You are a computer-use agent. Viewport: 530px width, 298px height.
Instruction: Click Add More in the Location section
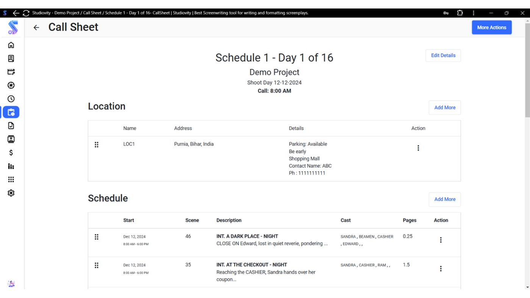click(x=444, y=108)
